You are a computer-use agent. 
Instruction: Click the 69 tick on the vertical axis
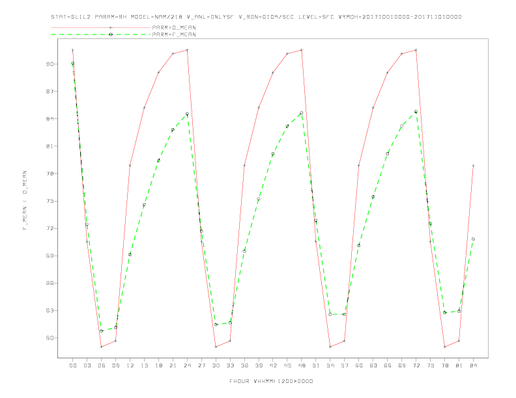50,256
